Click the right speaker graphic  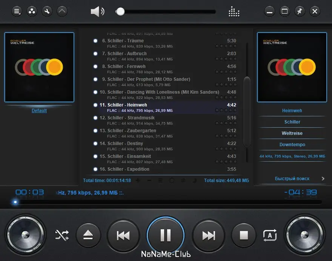coord(305,235)
